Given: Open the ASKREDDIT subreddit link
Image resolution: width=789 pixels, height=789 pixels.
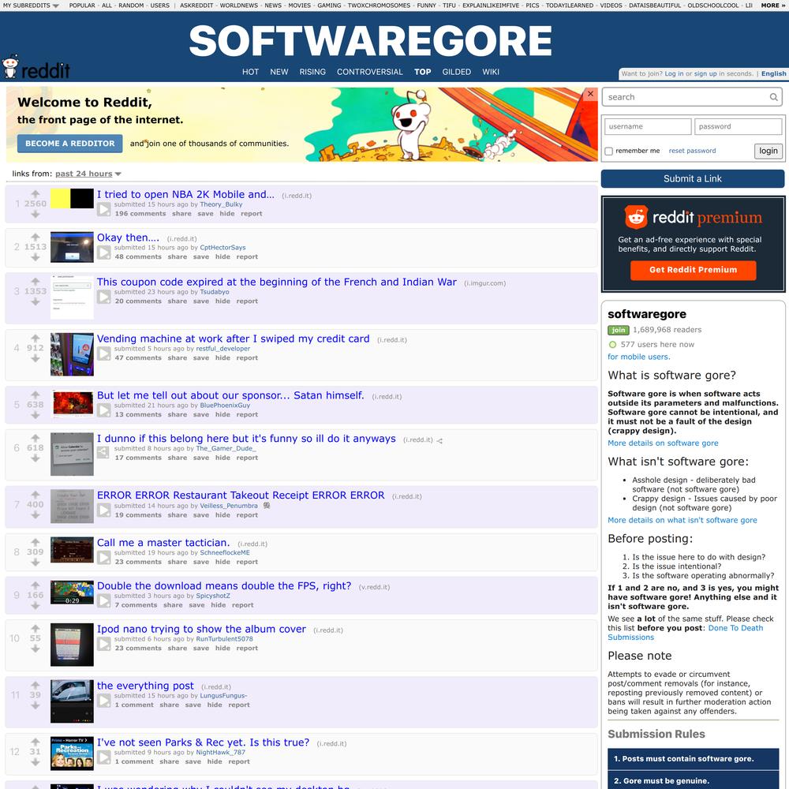Looking at the screenshot, I should click(x=196, y=6).
